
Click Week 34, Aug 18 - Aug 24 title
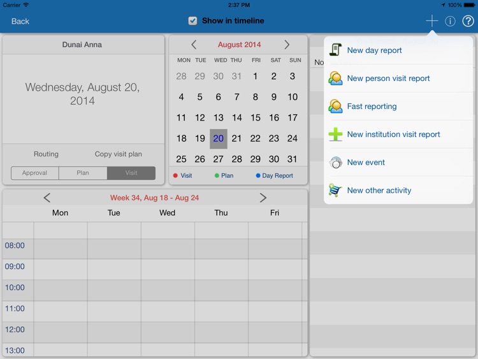pyautogui.click(x=154, y=198)
